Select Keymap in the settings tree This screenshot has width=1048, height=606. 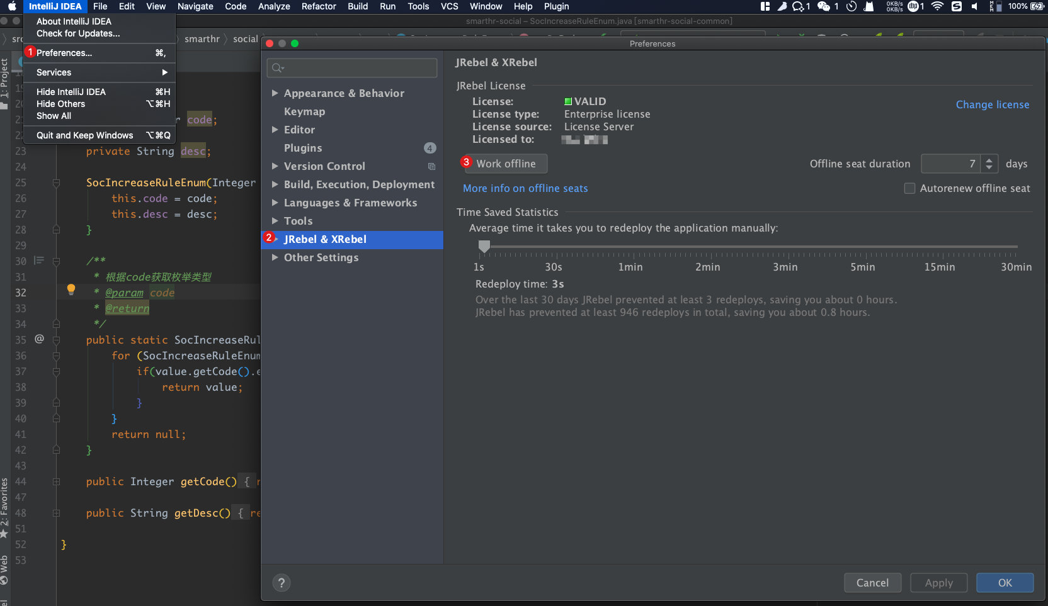[x=305, y=111]
